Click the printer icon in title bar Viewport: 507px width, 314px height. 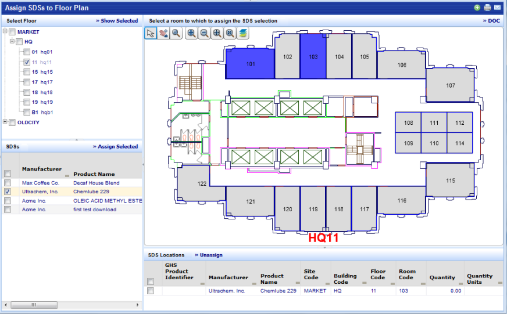click(x=487, y=8)
